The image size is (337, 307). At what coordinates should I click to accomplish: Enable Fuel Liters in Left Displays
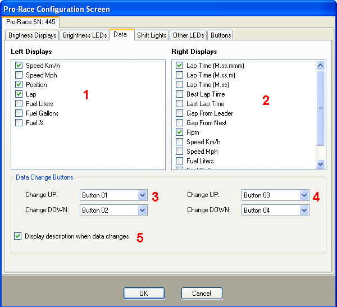tap(19, 104)
